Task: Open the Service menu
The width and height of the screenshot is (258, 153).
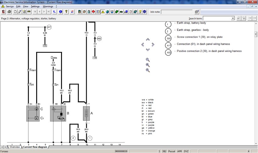Action: tap(10, 6)
